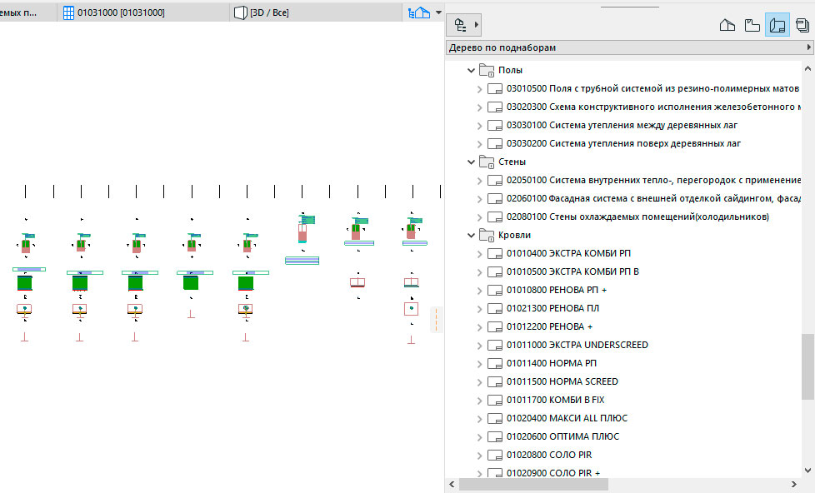Expand layout 03010500 Поля с трубной системой
This screenshot has height=493, width=815.
click(480, 89)
